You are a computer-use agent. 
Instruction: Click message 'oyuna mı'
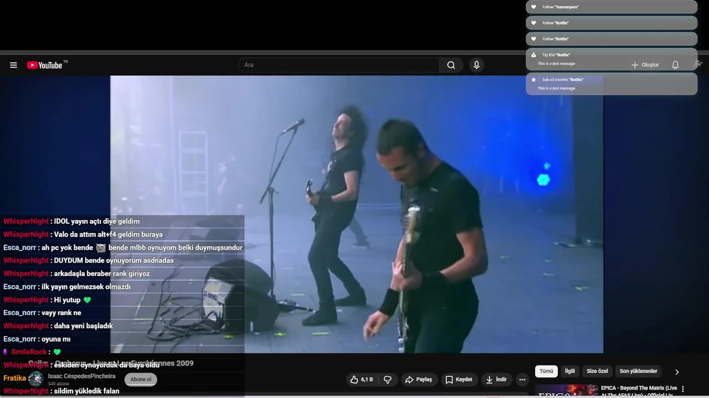pos(56,339)
